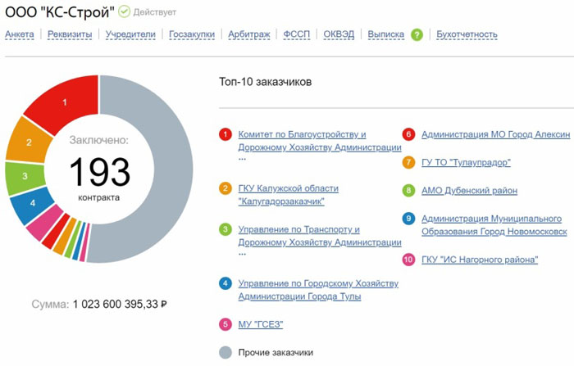Screen dimensions: 574x366
Task: Open МУ "ГСЕЗ" customer link
Action: pyautogui.click(x=260, y=325)
